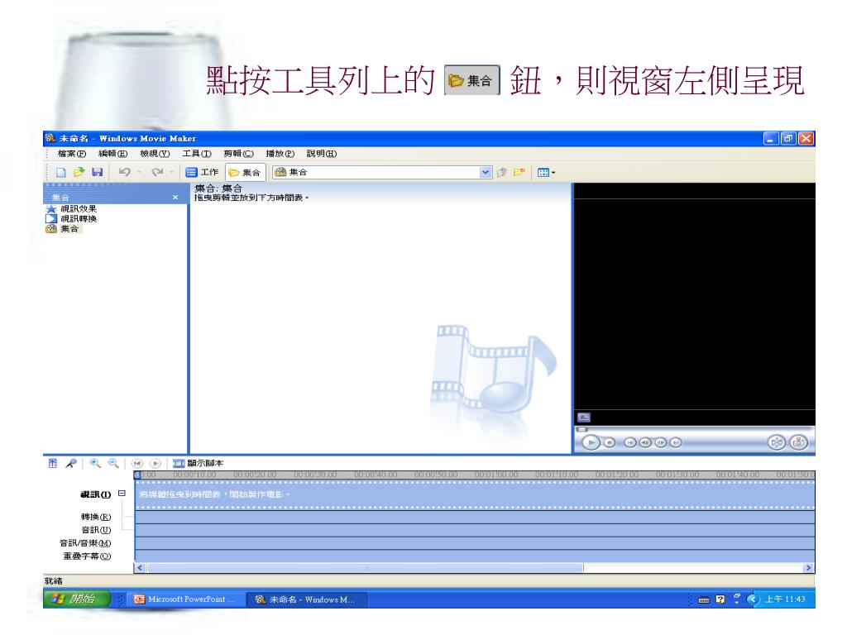The height and width of the screenshot is (635, 847).
Task: Select 集合 item in the collections tree
Action: tap(63, 229)
